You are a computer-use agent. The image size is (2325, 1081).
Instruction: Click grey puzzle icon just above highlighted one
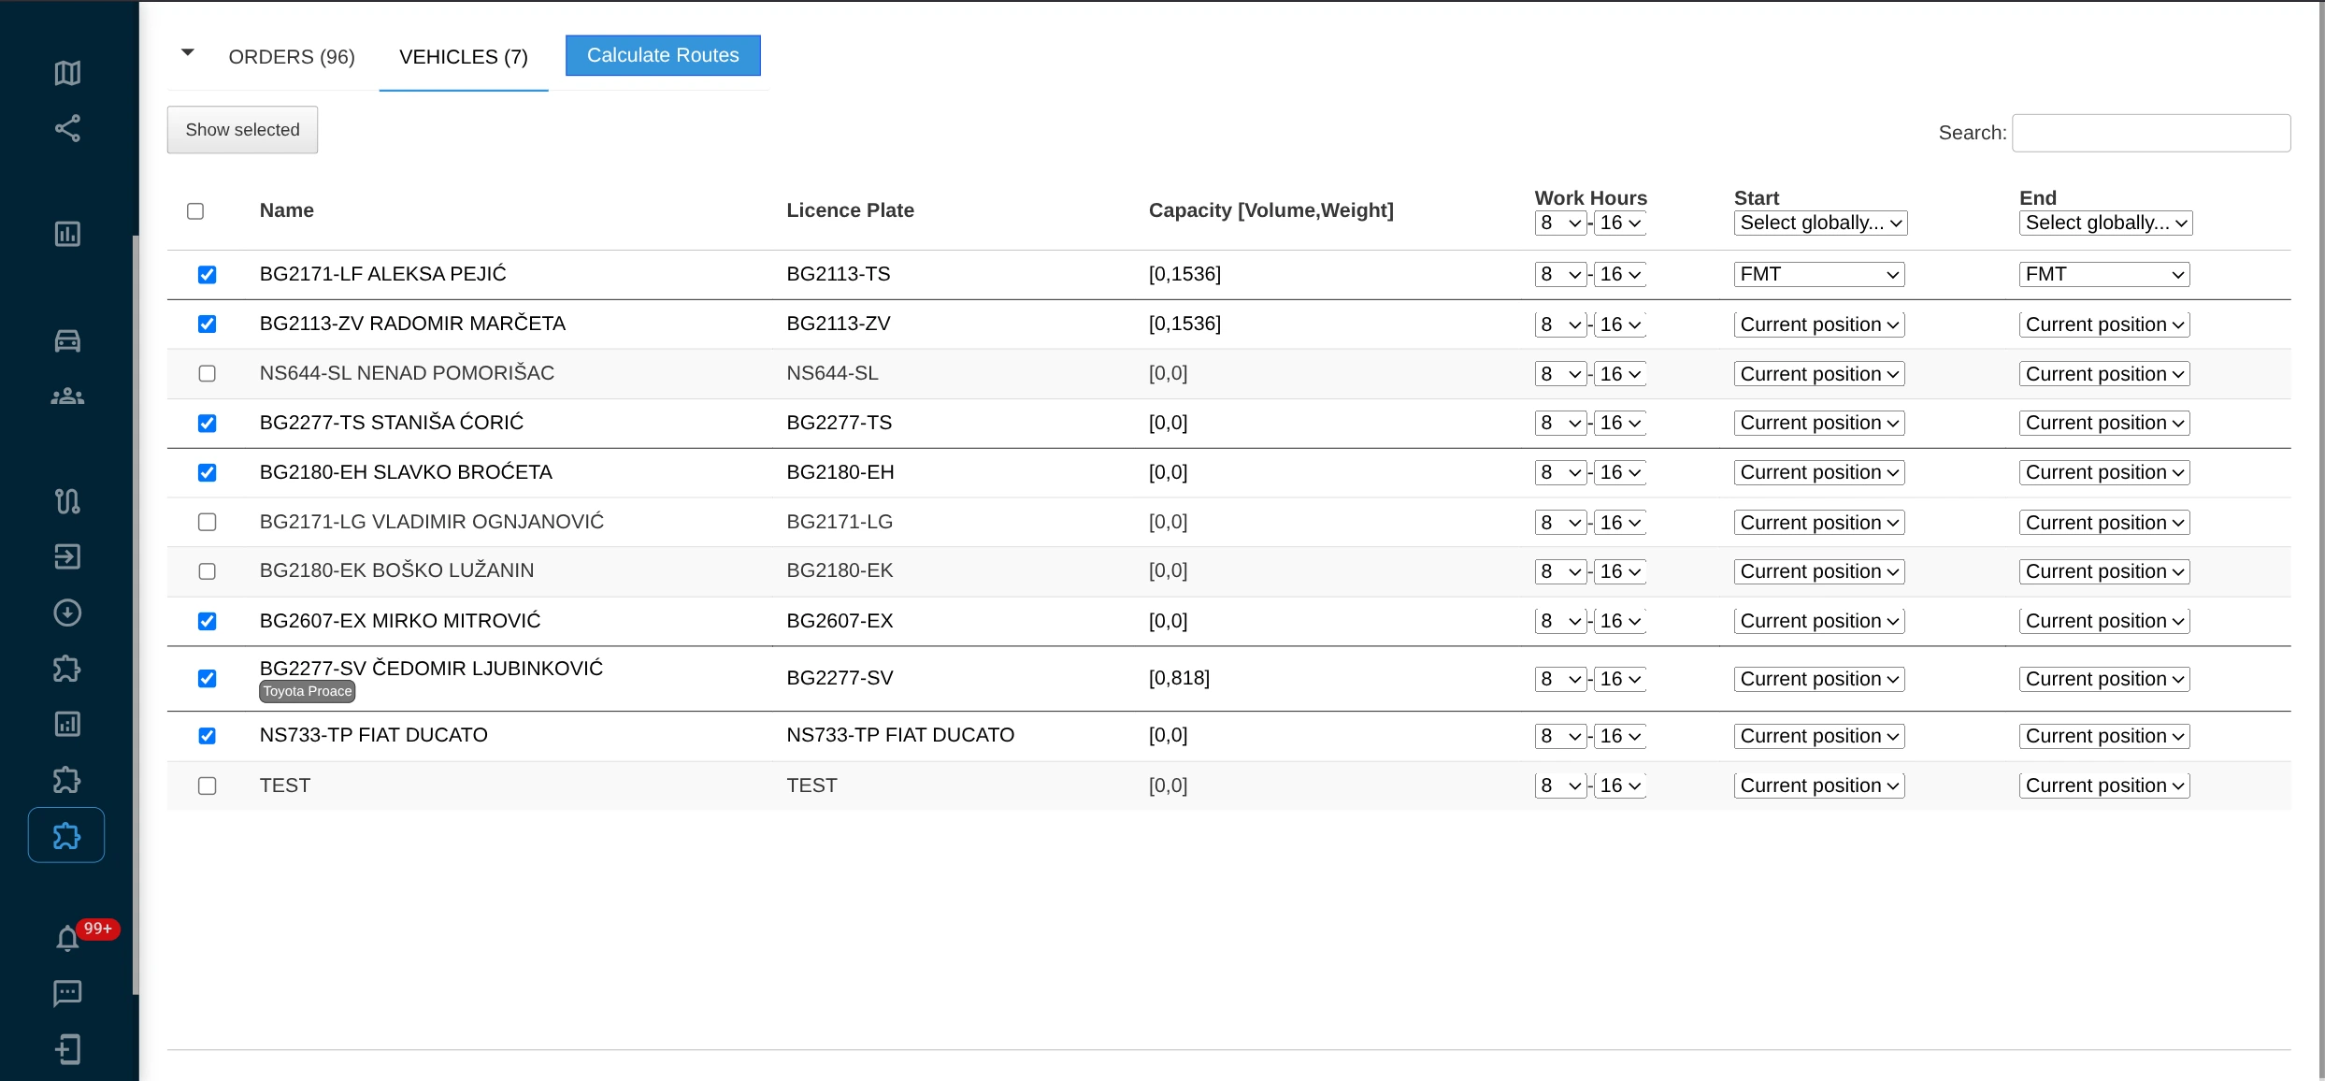(67, 780)
